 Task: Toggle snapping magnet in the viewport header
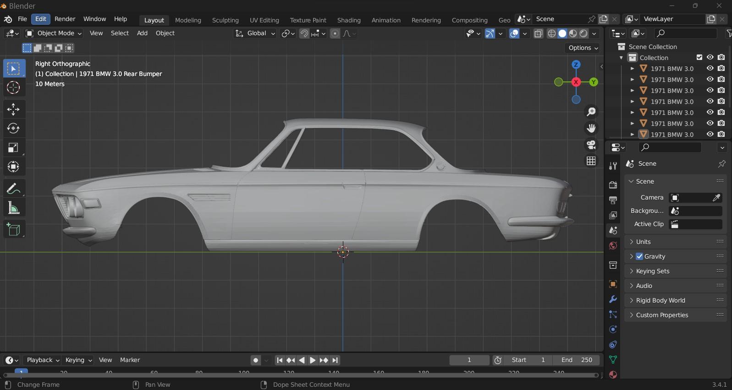pyautogui.click(x=304, y=33)
